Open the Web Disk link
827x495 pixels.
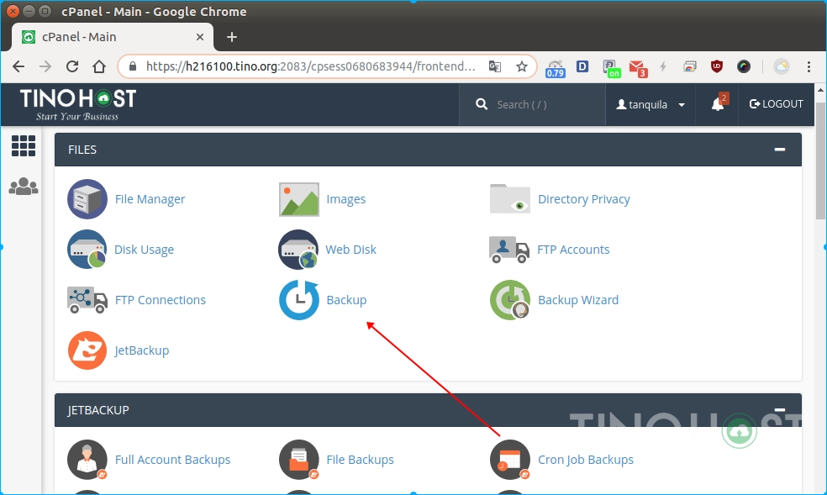tap(350, 250)
